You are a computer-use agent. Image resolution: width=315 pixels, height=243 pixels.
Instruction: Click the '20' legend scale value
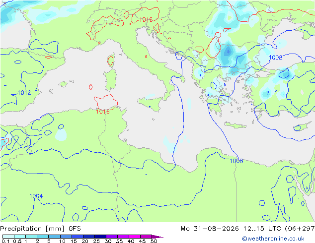85,241
